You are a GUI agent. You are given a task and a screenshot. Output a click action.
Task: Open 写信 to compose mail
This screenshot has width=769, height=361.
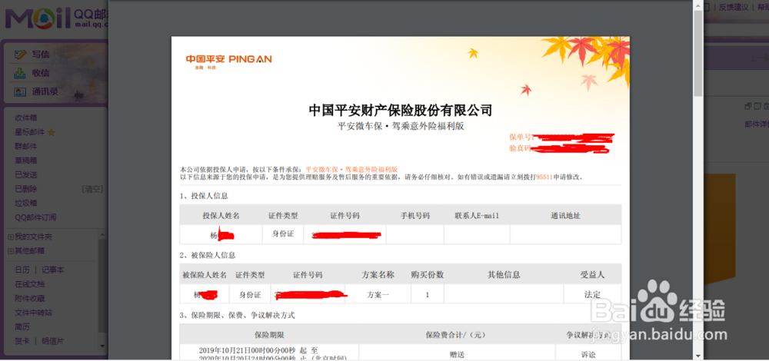coord(41,55)
